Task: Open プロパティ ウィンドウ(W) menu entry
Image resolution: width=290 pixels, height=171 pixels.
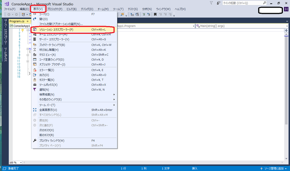Action: click(x=74, y=141)
